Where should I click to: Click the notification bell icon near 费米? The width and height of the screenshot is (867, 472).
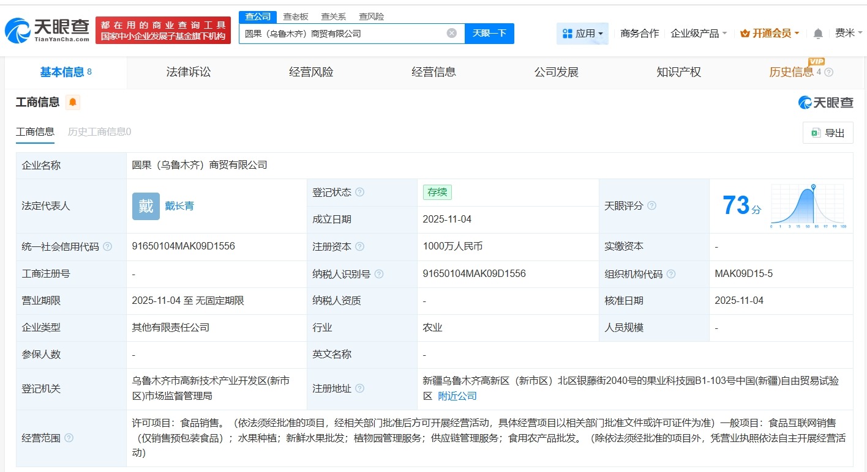point(817,34)
